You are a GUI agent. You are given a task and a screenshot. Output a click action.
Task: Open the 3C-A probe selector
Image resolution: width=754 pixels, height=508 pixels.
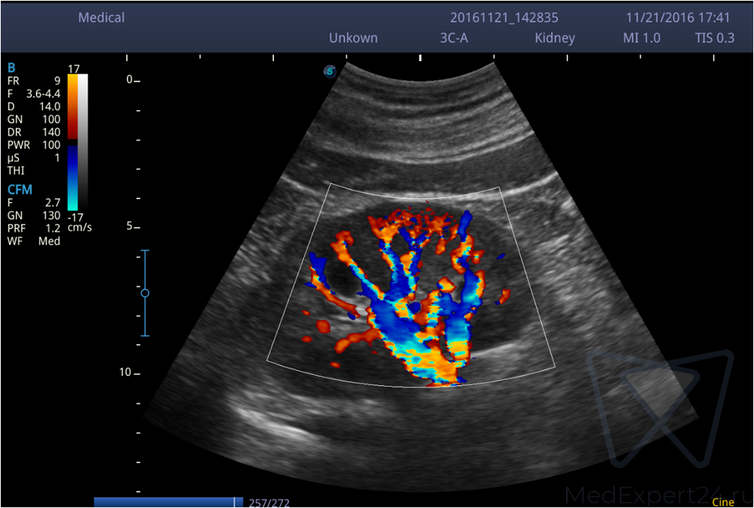454,38
